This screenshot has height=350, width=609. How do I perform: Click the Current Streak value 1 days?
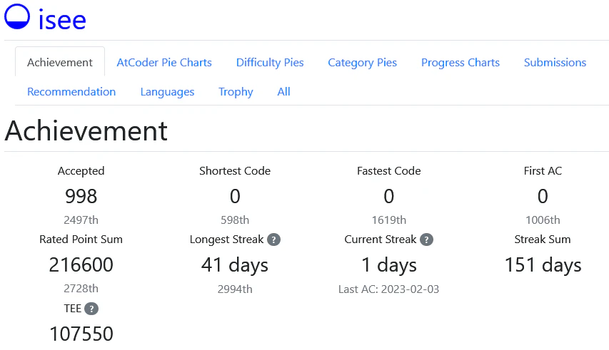pos(389,265)
